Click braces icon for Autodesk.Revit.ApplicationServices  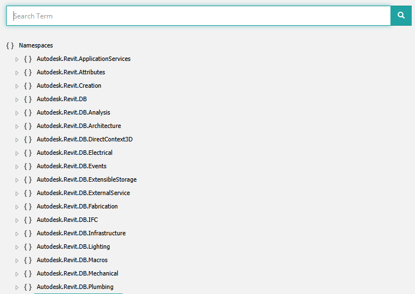(x=28, y=59)
